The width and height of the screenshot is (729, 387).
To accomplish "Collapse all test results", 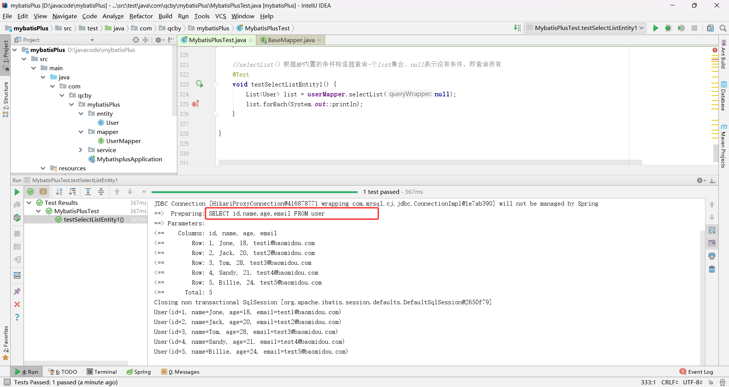I will click(101, 192).
